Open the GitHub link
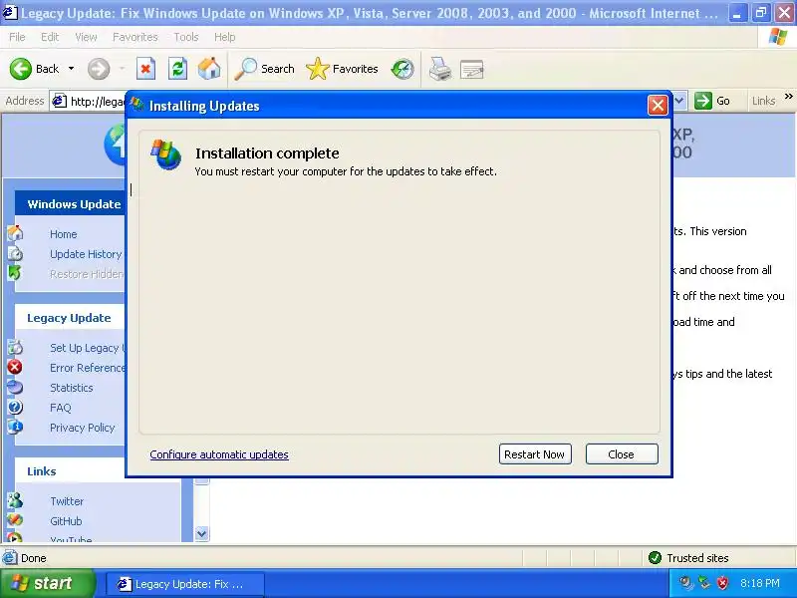This screenshot has width=797, height=598. (66, 521)
